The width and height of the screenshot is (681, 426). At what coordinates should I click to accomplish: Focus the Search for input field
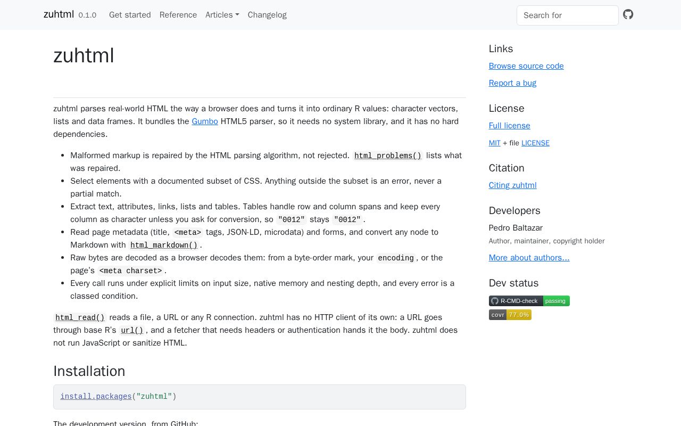click(x=568, y=15)
